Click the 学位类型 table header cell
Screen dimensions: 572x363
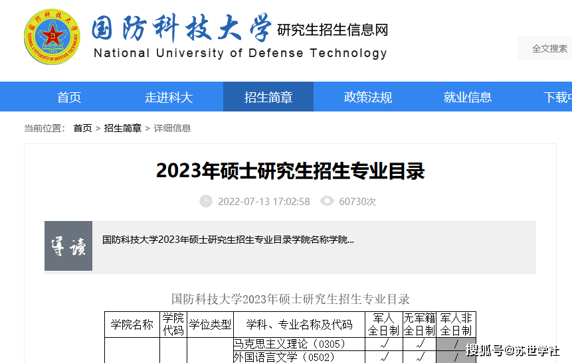tap(210, 325)
